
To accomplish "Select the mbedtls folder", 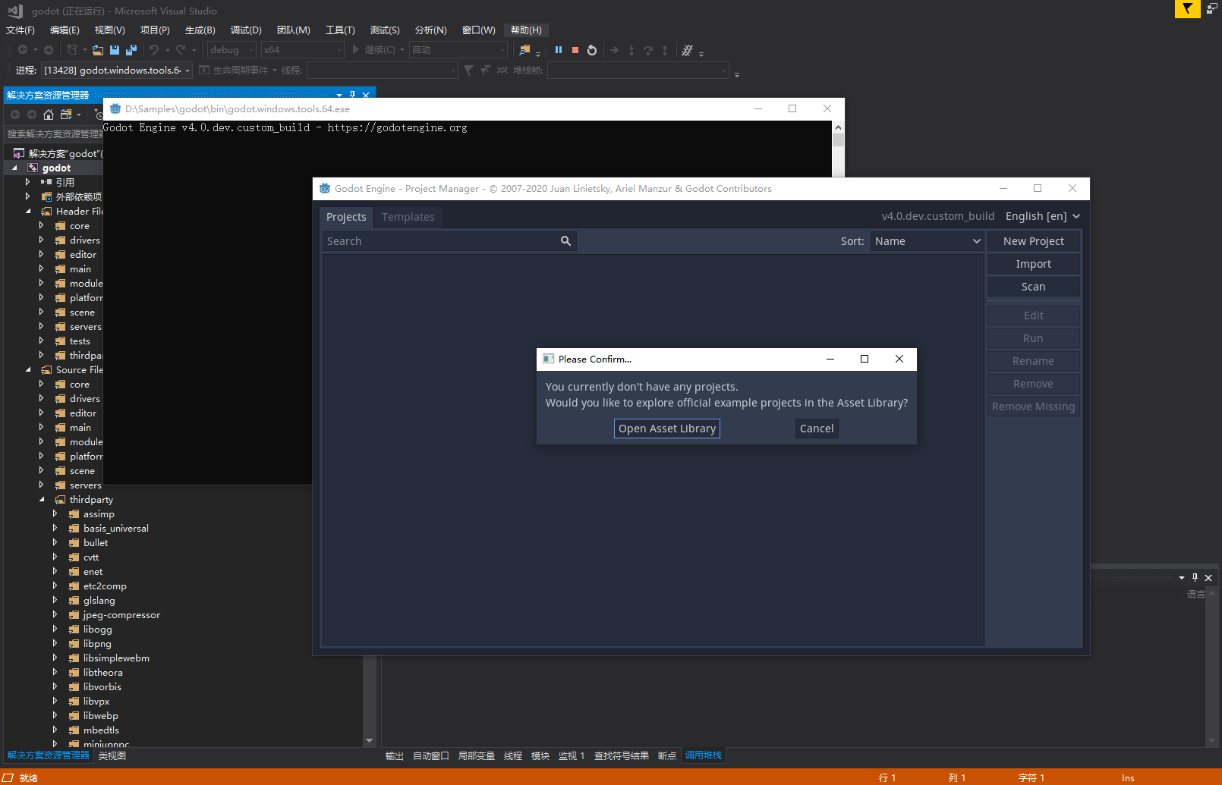I will [101, 730].
